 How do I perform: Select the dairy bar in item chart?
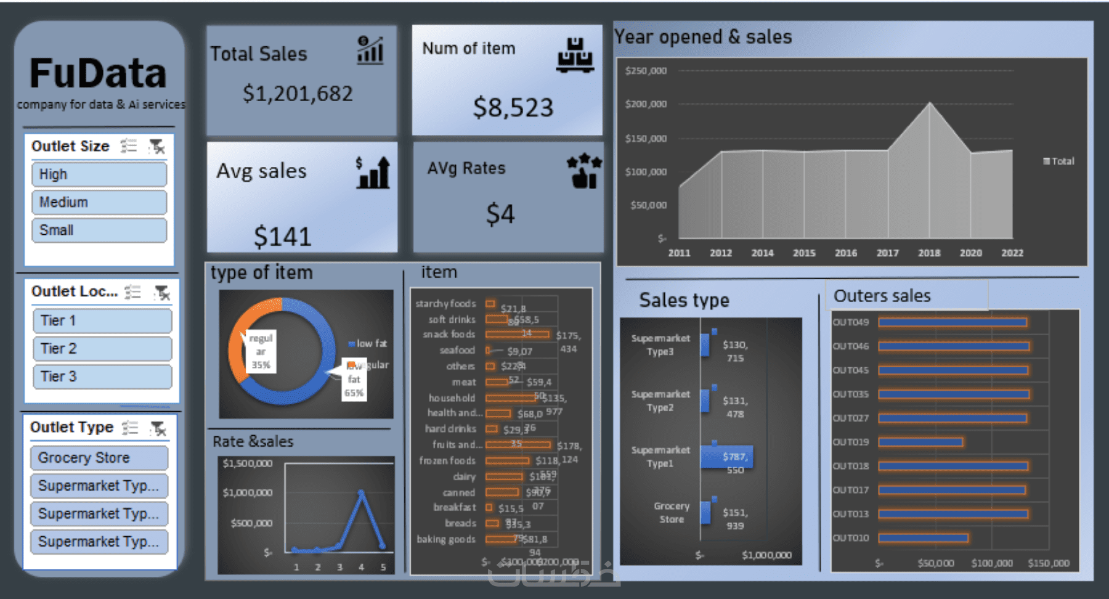(505, 476)
